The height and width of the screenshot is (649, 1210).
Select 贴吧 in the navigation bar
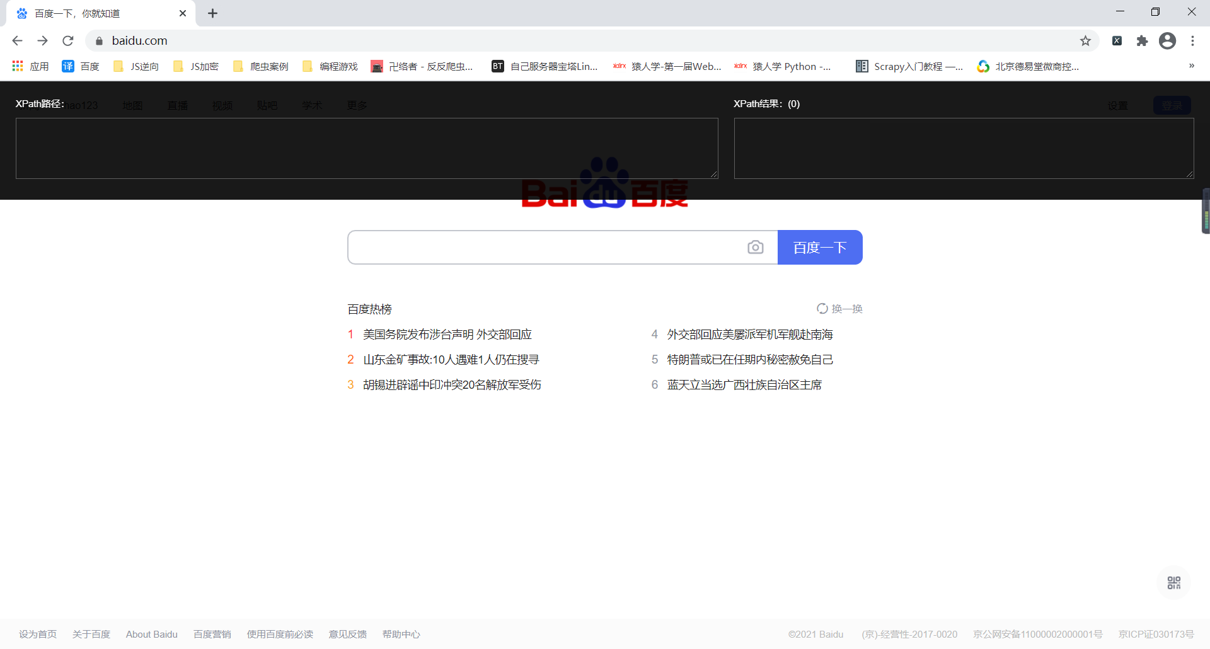pos(267,105)
